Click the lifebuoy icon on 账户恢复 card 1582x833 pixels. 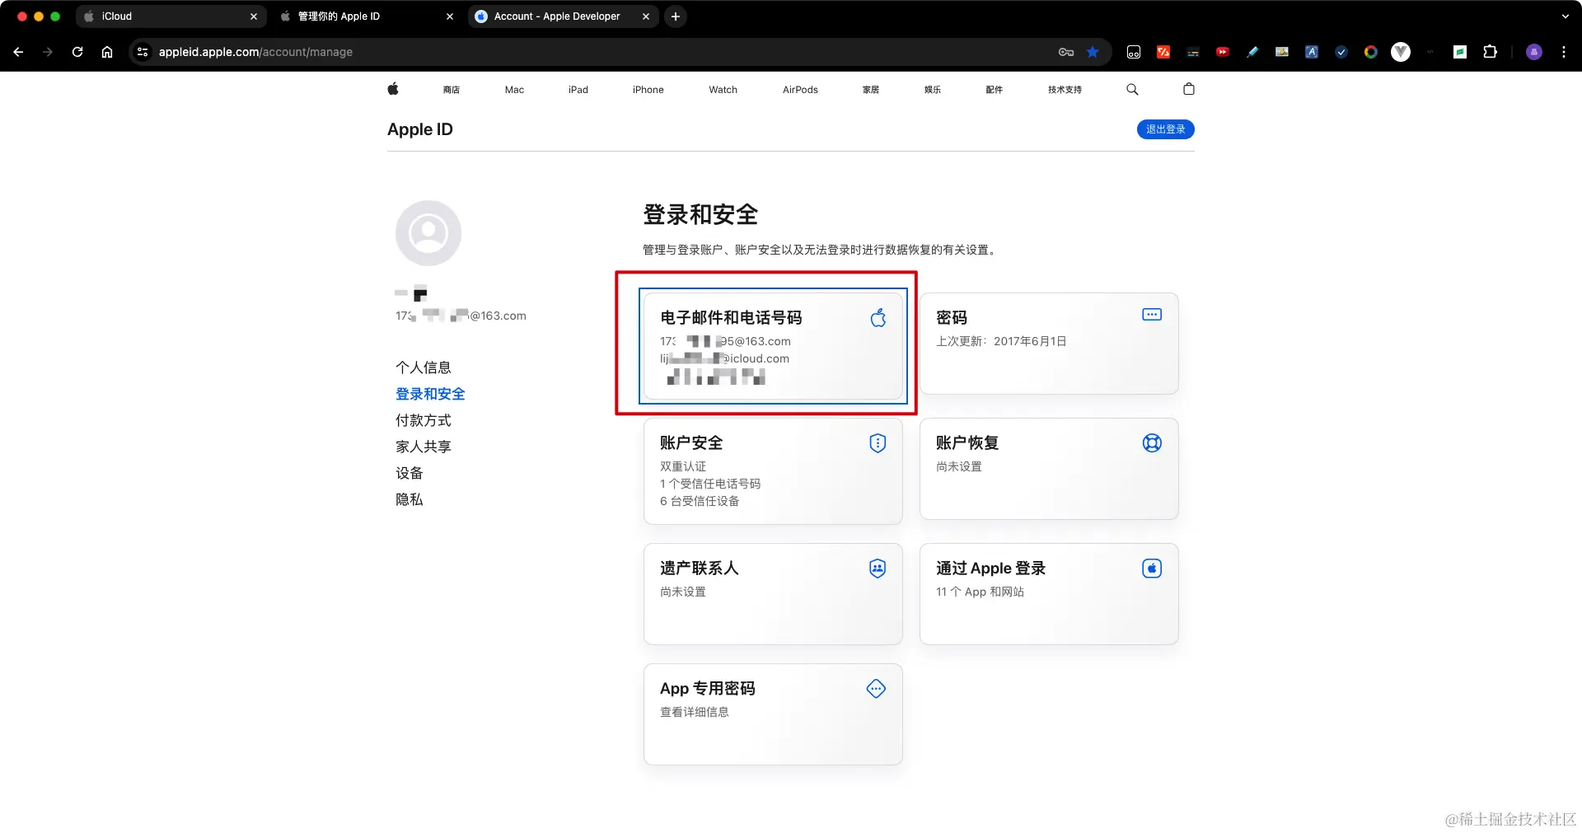(x=1152, y=443)
